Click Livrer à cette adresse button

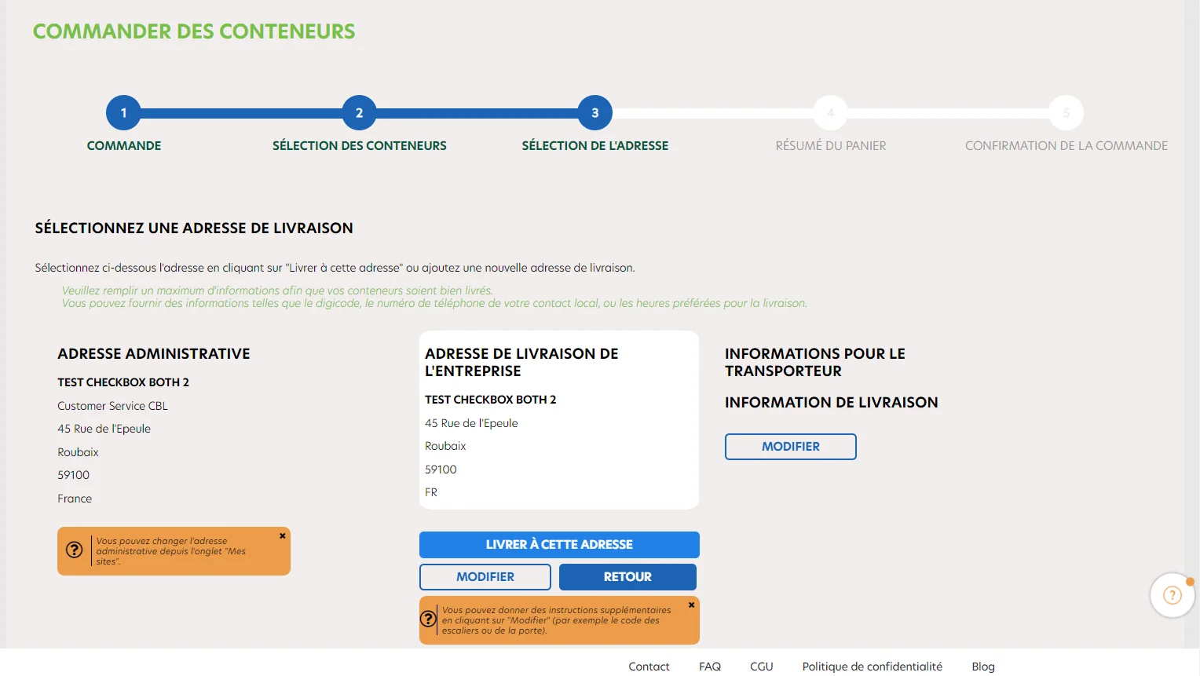(x=559, y=545)
